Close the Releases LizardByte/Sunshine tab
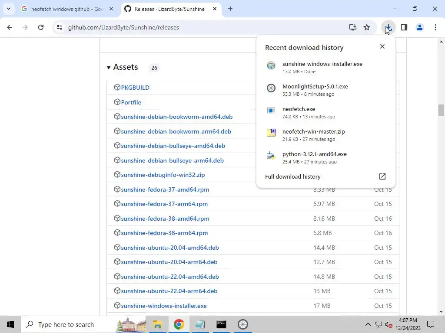The image size is (445, 333). [x=215, y=9]
